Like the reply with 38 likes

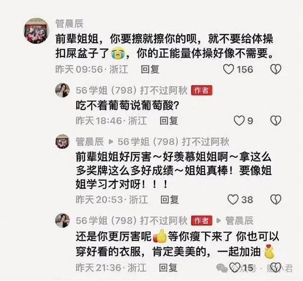[x=233, y=199]
